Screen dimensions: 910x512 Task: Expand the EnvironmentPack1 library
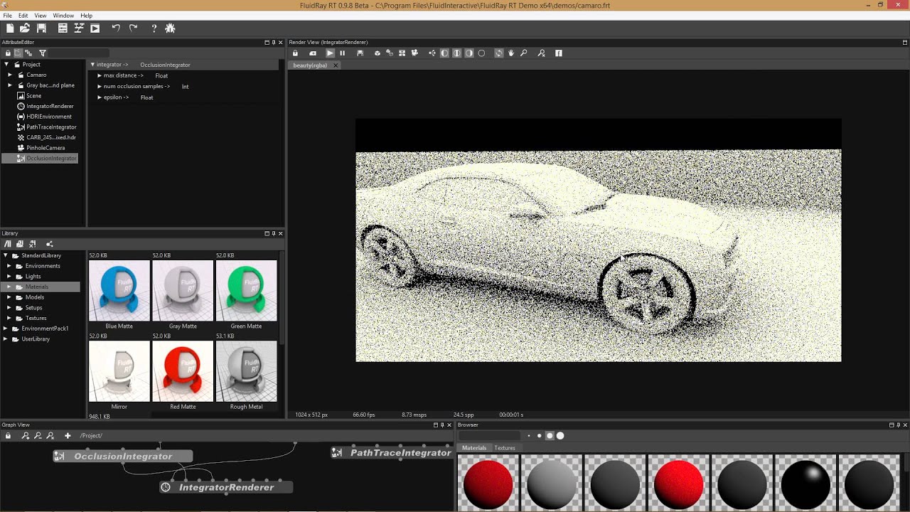6,329
